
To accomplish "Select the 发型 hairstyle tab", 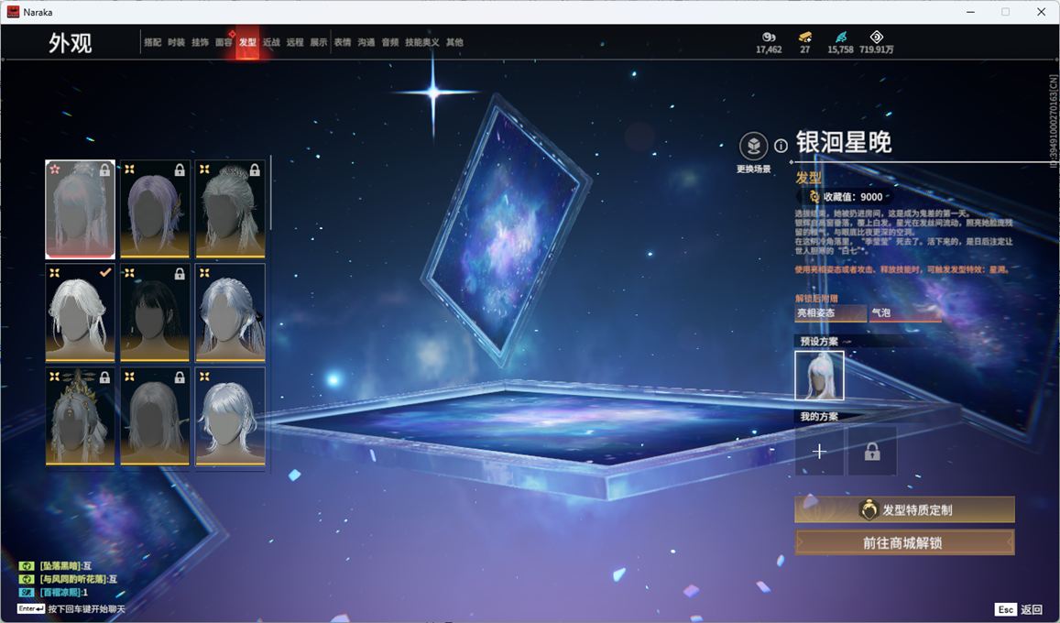I will (247, 42).
